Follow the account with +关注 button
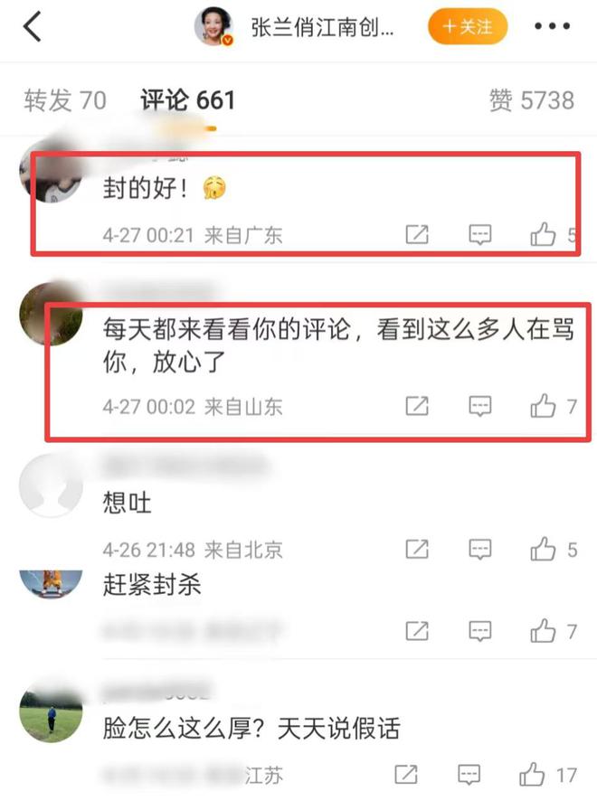597x801 pixels. (x=468, y=26)
